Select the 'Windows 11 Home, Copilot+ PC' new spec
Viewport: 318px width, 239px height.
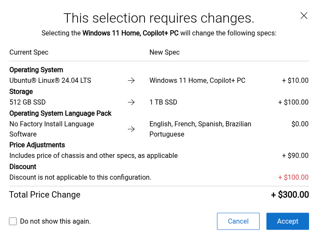pyautogui.click(x=197, y=81)
